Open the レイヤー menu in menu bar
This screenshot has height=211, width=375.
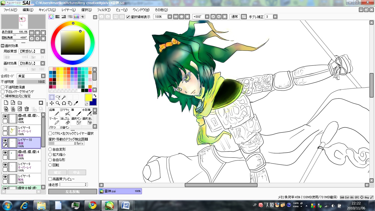click(68, 10)
